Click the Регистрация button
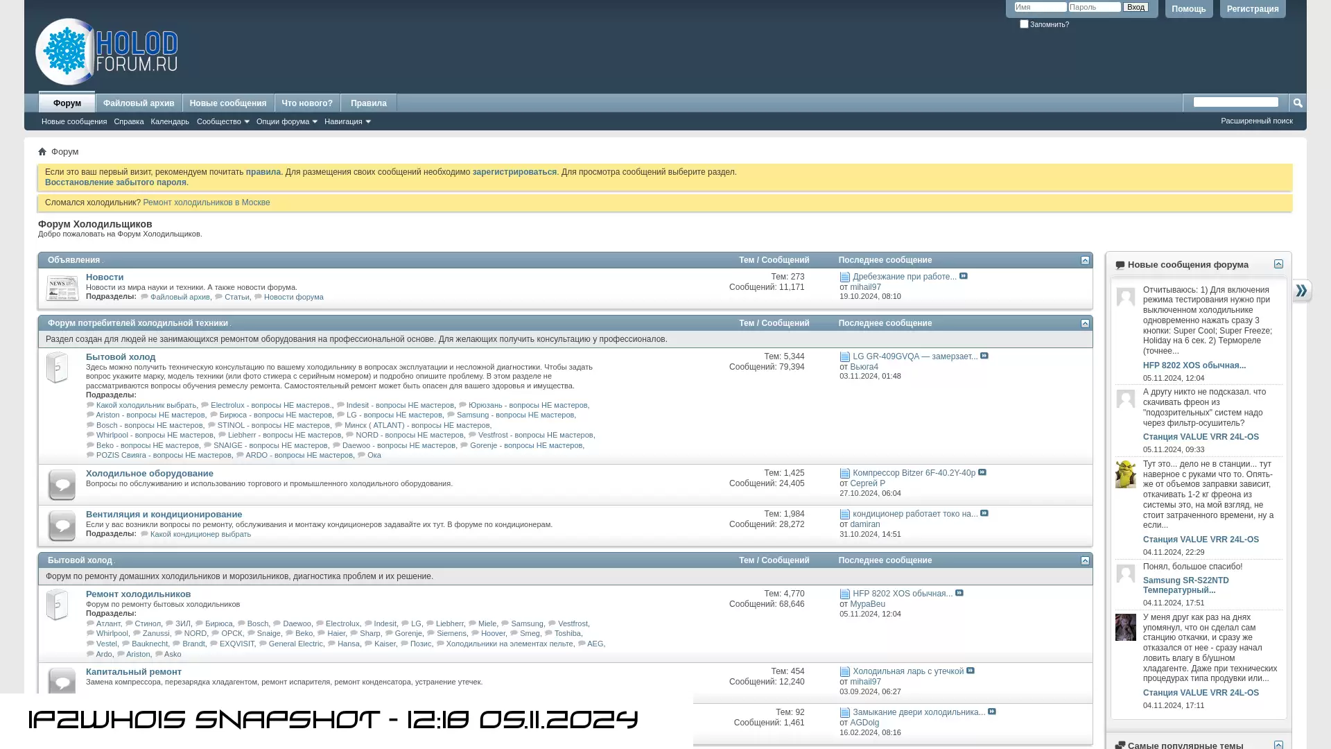Screen dimensions: 1331x749 click(1253, 9)
